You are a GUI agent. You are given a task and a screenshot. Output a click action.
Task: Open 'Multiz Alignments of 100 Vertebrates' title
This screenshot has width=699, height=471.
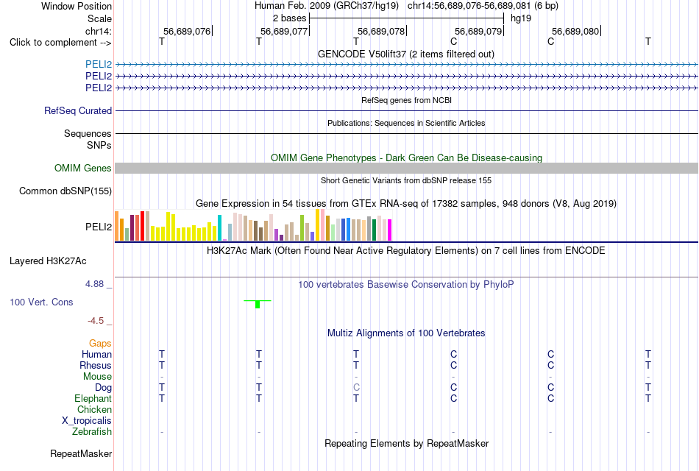click(x=406, y=333)
